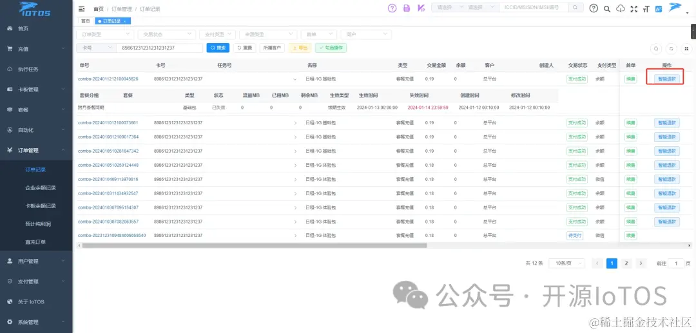The width and height of the screenshot is (696, 333).
Task: Select 订单记录 in the sidebar submenu
Action: [x=35, y=170]
